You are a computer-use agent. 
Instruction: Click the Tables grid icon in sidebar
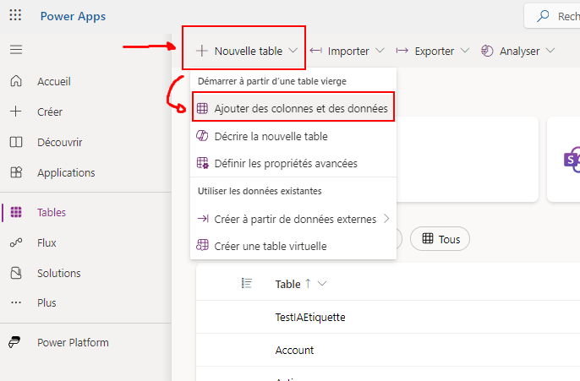[16, 212]
